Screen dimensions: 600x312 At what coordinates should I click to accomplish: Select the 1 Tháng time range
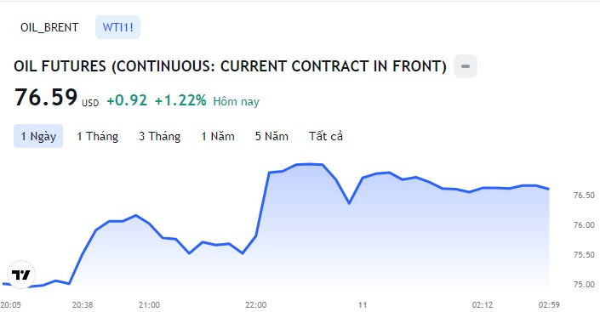(97, 136)
